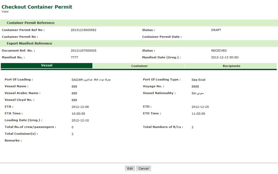The height and width of the screenshot is (174, 278).
Task: Click the Checkout Container Permit page title
Action: click(x=37, y=7)
